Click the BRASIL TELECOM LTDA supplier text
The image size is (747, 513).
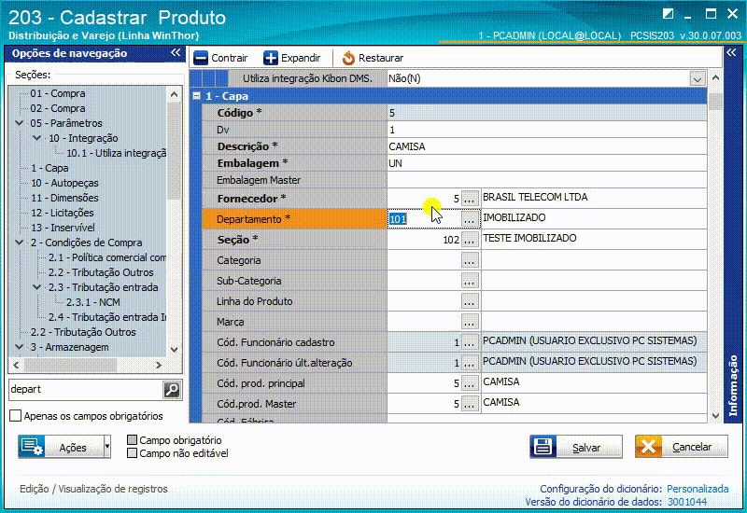535,197
